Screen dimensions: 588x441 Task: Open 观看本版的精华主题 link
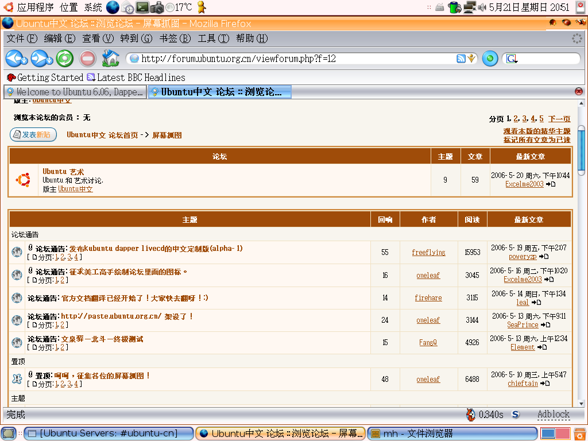537,131
